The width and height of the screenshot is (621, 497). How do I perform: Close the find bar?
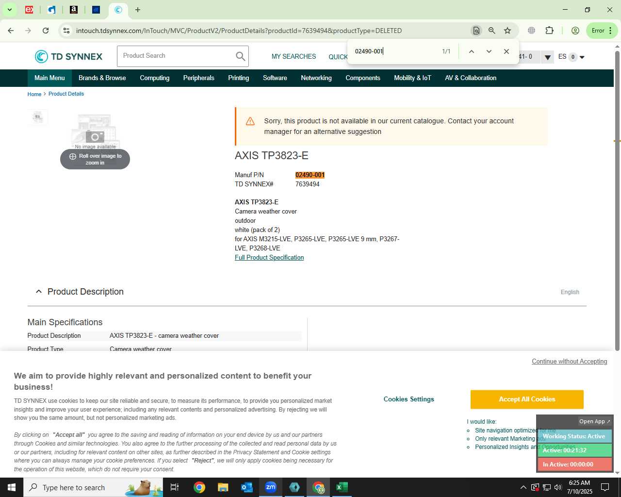(x=507, y=51)
